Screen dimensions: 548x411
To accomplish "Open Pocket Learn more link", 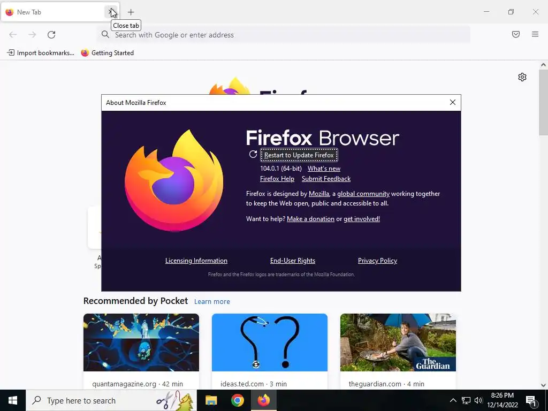I will pos(212,302).
